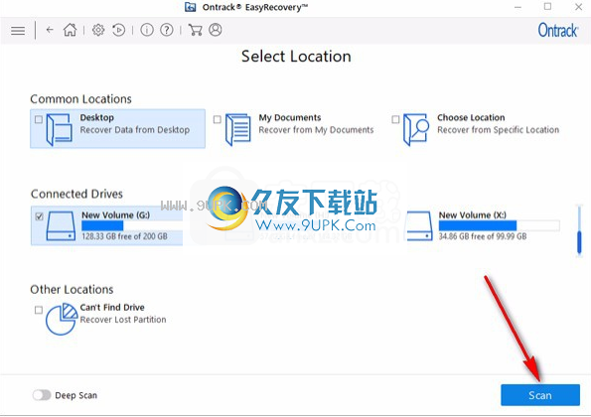This screenshot has width=591, height=417.
Task: Click the New Volume (G:) drive icon
Action: point(61,226)
